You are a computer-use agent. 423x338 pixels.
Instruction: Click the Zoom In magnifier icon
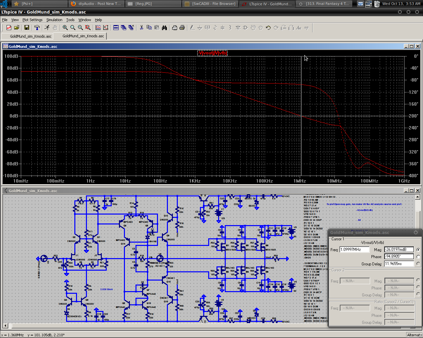coord(65,28)
